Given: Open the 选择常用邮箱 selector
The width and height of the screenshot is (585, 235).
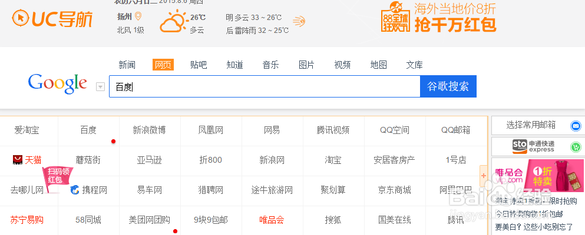Looking at the screenshot, I should coord(531,125).
